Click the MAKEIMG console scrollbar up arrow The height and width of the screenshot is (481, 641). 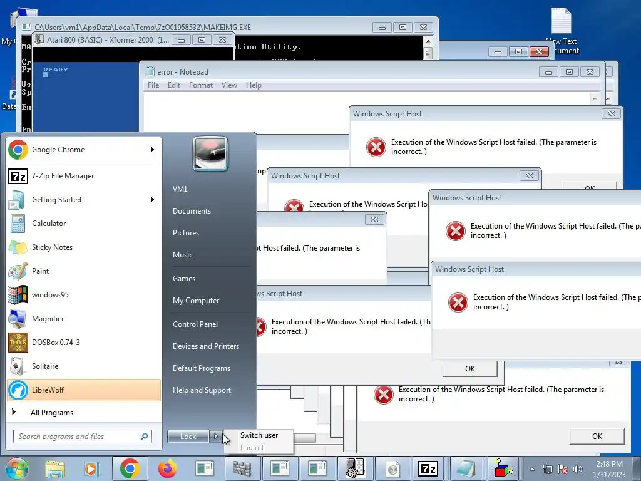(428, 41)
